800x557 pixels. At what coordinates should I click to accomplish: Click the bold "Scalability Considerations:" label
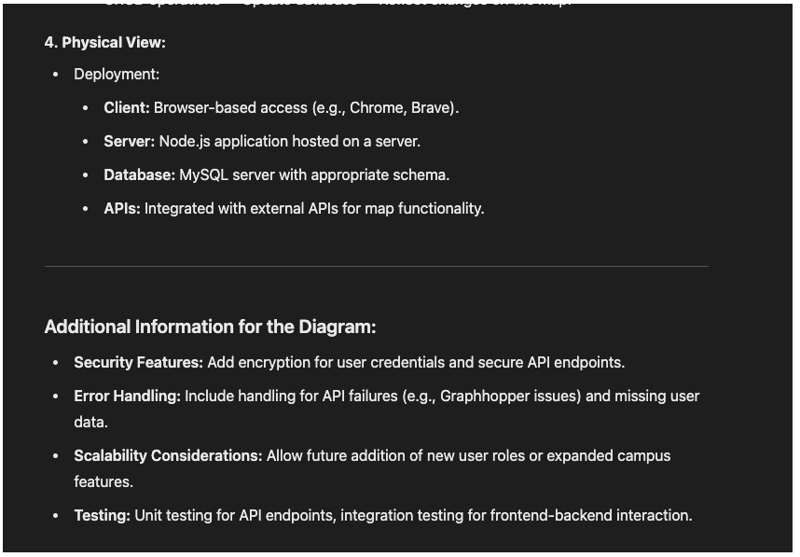[x=169, y=456]
